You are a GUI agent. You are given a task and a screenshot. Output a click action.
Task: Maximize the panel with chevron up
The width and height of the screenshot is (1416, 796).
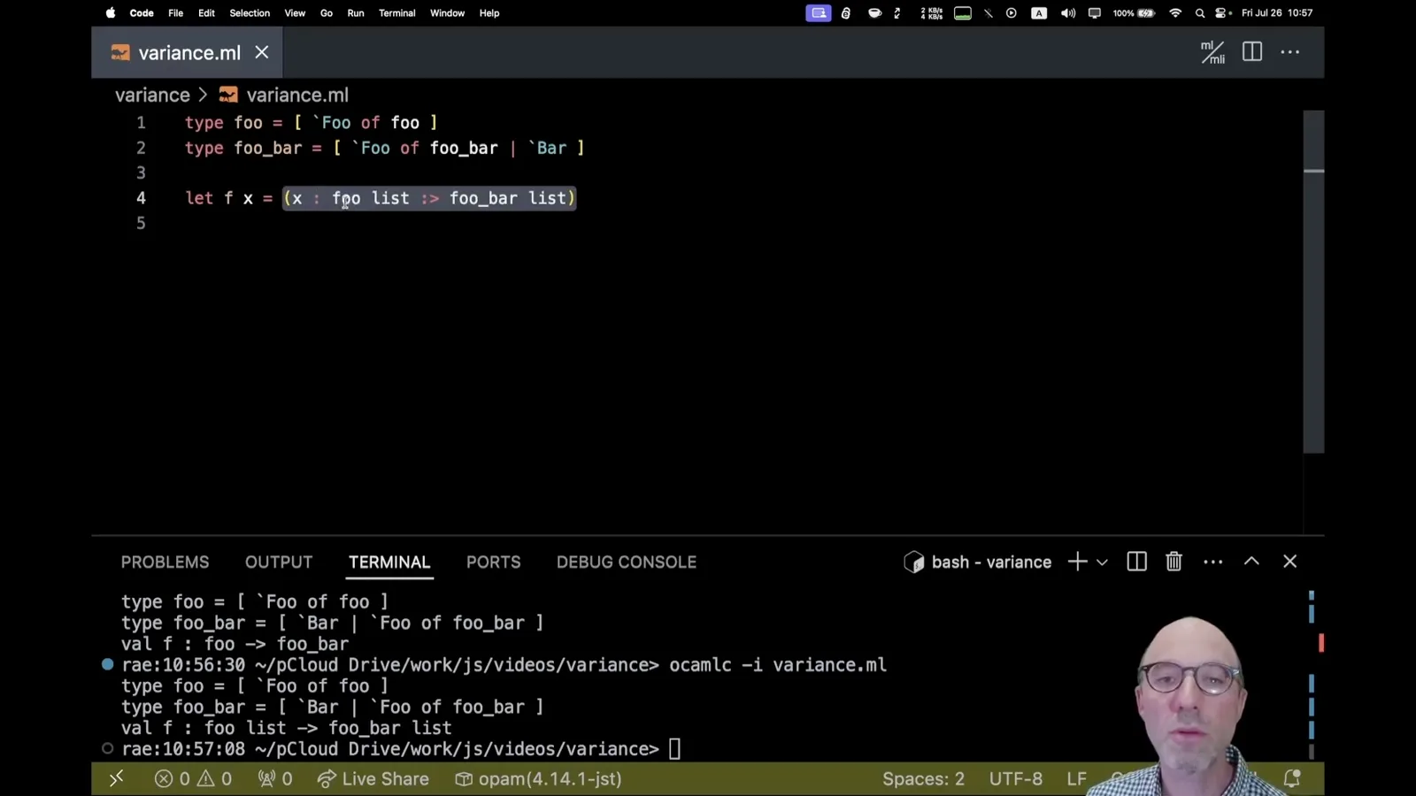click(x=1251, y=562)
